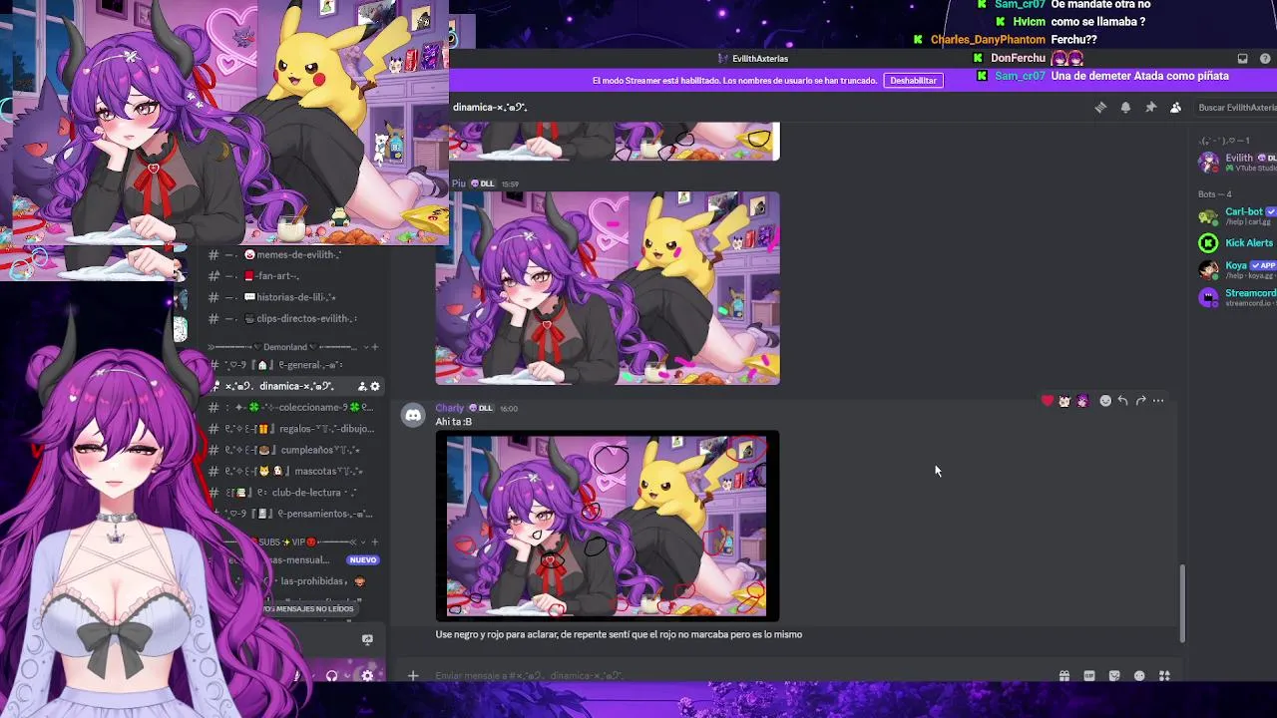The height and width of the screenshot is (718, 1277).
Task: Open add reaction smiley on Charly's message
Action: [1104, 401]
